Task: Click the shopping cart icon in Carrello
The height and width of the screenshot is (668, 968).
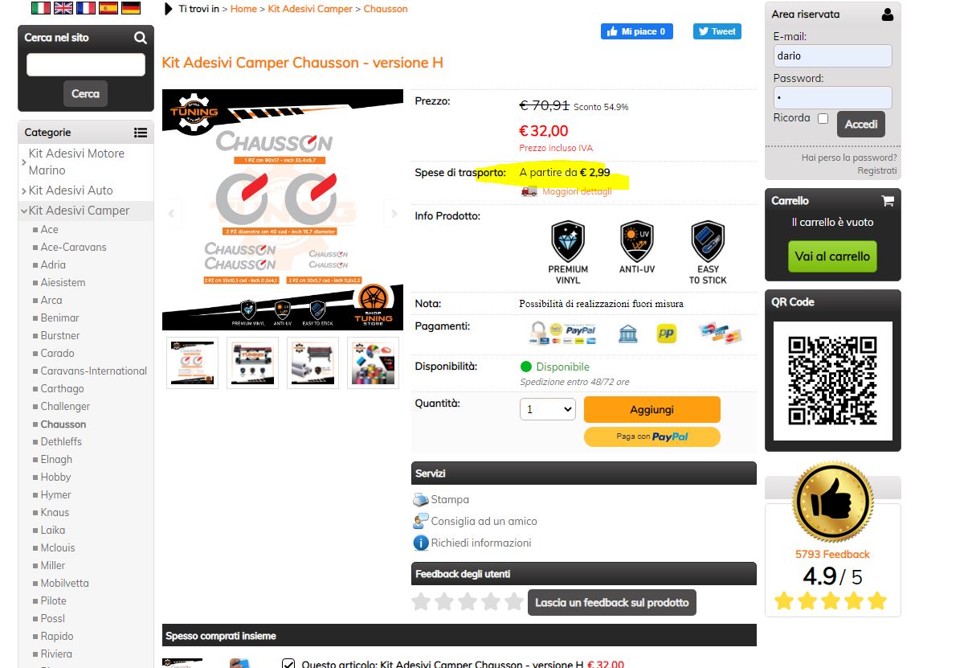Action: 888,201
